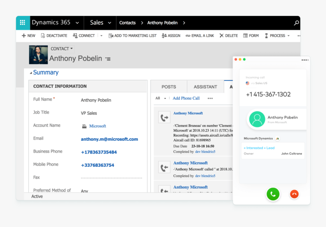
Task: Open the command bar overflow dots
Action: pos(299,36)
